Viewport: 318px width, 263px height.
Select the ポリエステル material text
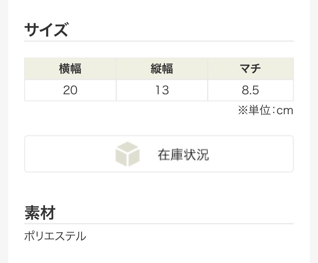pos(55,236)
